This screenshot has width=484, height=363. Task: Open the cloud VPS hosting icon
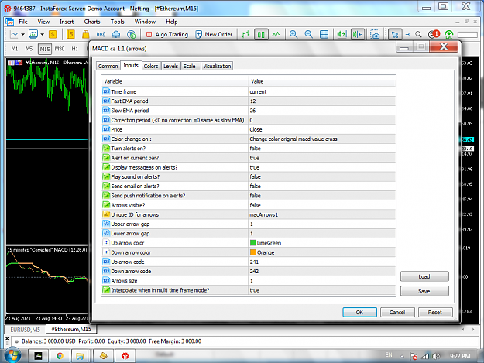point(116,34)
